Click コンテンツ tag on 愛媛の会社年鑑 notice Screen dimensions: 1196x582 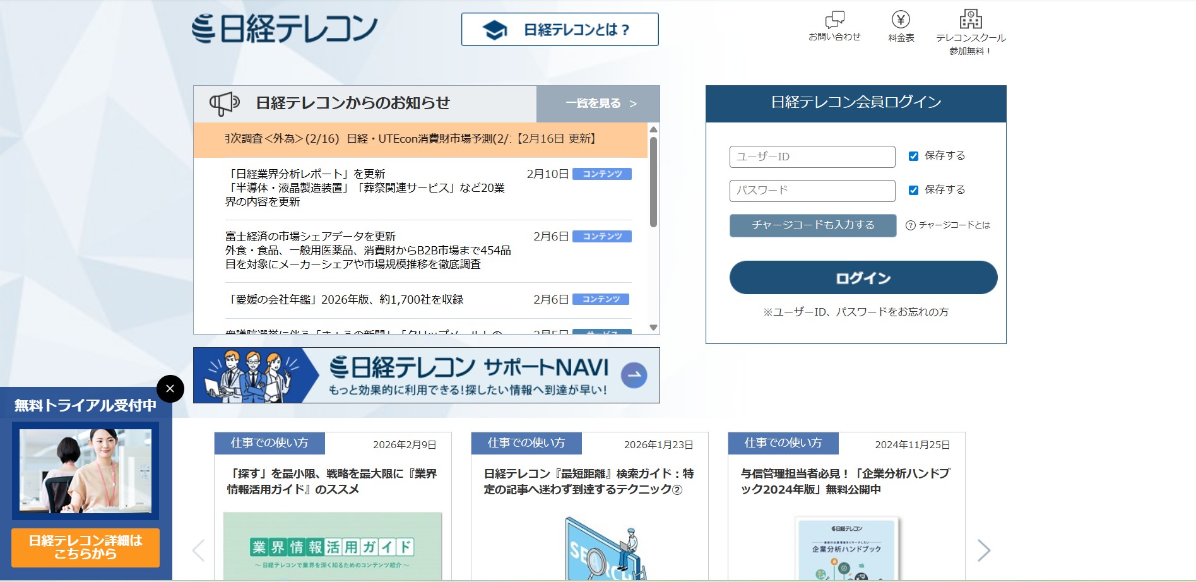click(600, 299)
